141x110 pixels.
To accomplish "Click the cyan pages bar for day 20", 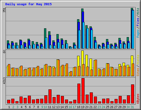I will tap(88, 38).
